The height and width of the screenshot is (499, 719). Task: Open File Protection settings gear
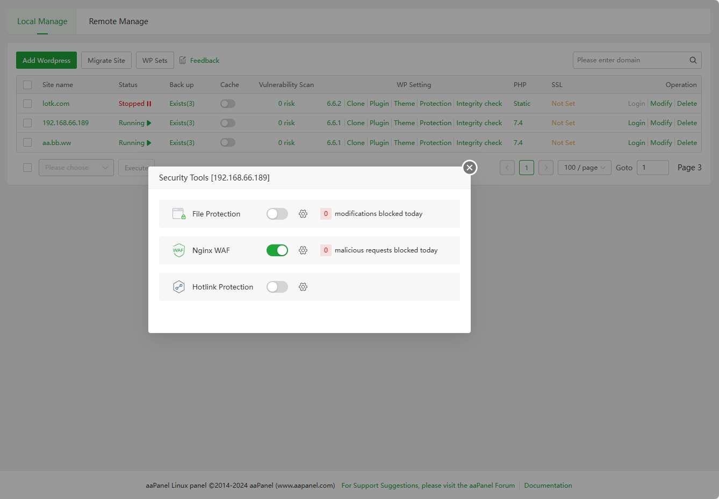click(303, 214)
